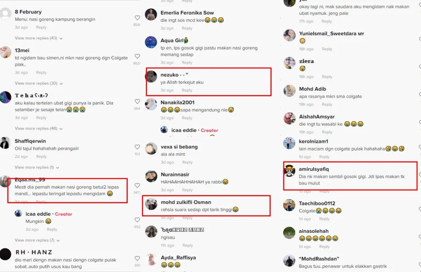Reply to nezuko's comment
Viewport: 421px width, 272px height.
[187, 90]
